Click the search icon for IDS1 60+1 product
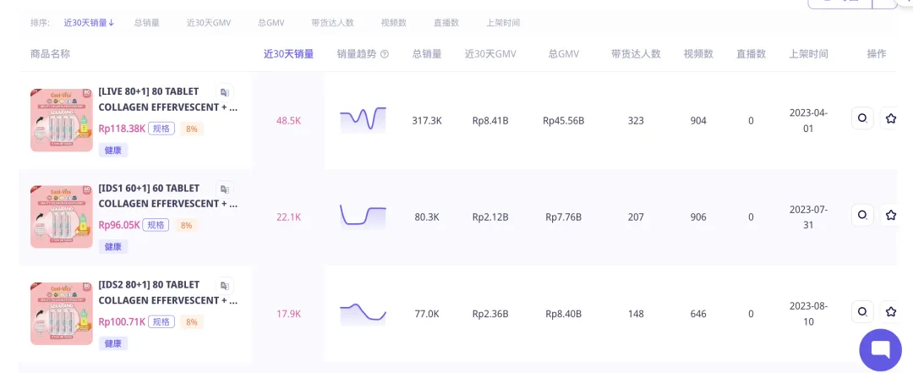913x373 pixels. click(x=861, y=215)
